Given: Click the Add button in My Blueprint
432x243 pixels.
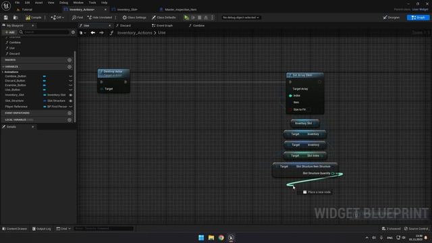Looking at the screenshot, I should [9, 32].
